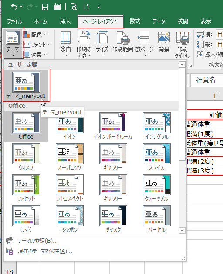
Task: Click the Save floppy disk icon
Action: (45, 7)
